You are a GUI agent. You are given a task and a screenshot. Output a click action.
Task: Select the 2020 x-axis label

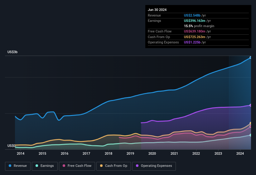click(x=152, y=153)
